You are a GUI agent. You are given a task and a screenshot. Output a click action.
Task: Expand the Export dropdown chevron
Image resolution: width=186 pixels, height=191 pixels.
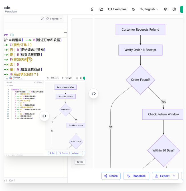(174, 176)
